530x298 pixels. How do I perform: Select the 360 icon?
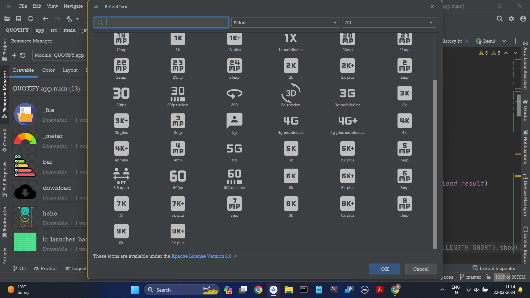[x=234, y=93]
